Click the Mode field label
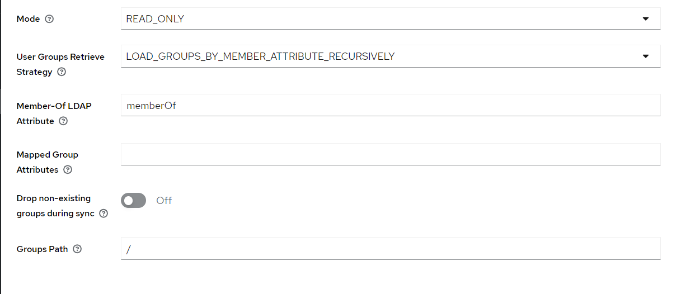 (28, 19)
